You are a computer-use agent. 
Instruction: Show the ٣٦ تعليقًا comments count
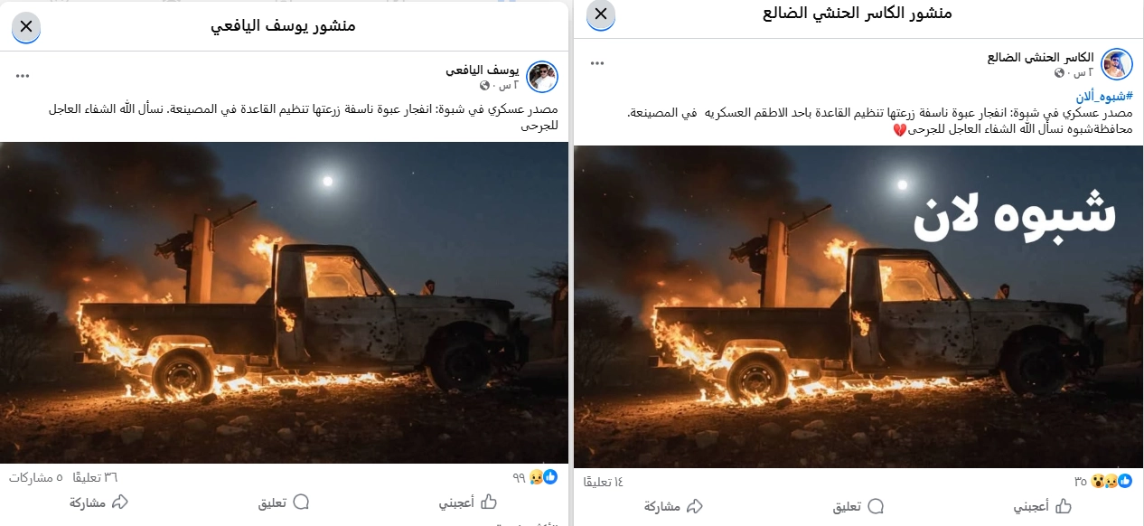(x=99, y=476)
